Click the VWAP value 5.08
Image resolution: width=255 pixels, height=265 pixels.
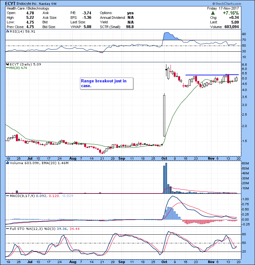click(87, 27)
